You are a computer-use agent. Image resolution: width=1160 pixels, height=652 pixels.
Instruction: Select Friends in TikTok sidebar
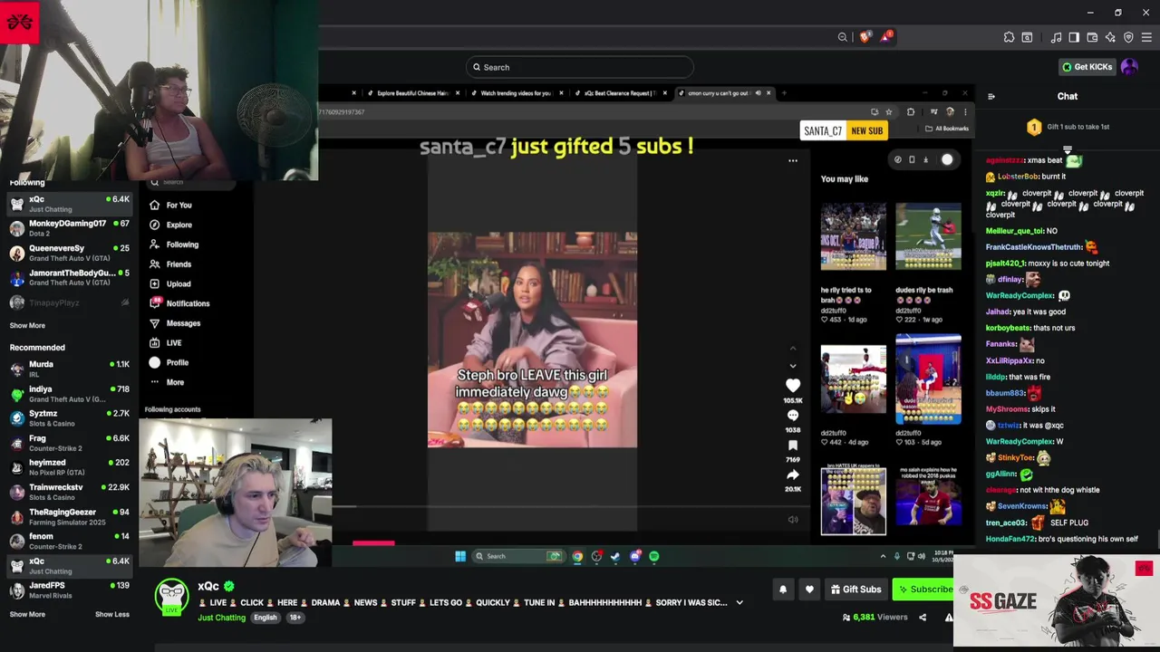pyautogui.click(x=170, y=264)
